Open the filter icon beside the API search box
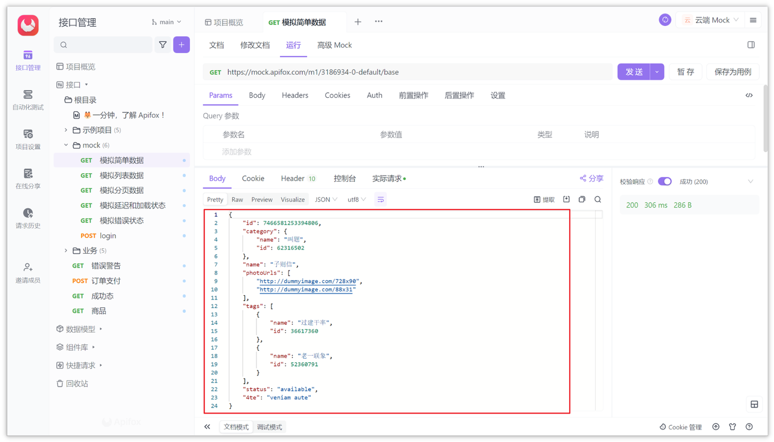The image size is (774, 442). (x=162, y=45)
